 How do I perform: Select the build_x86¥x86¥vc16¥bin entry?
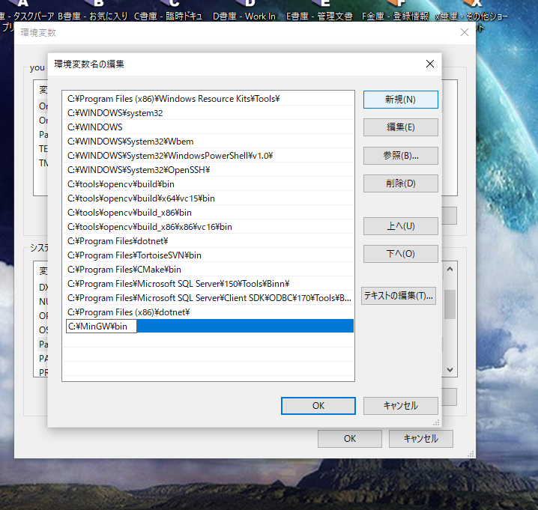[x=208, y=227]
